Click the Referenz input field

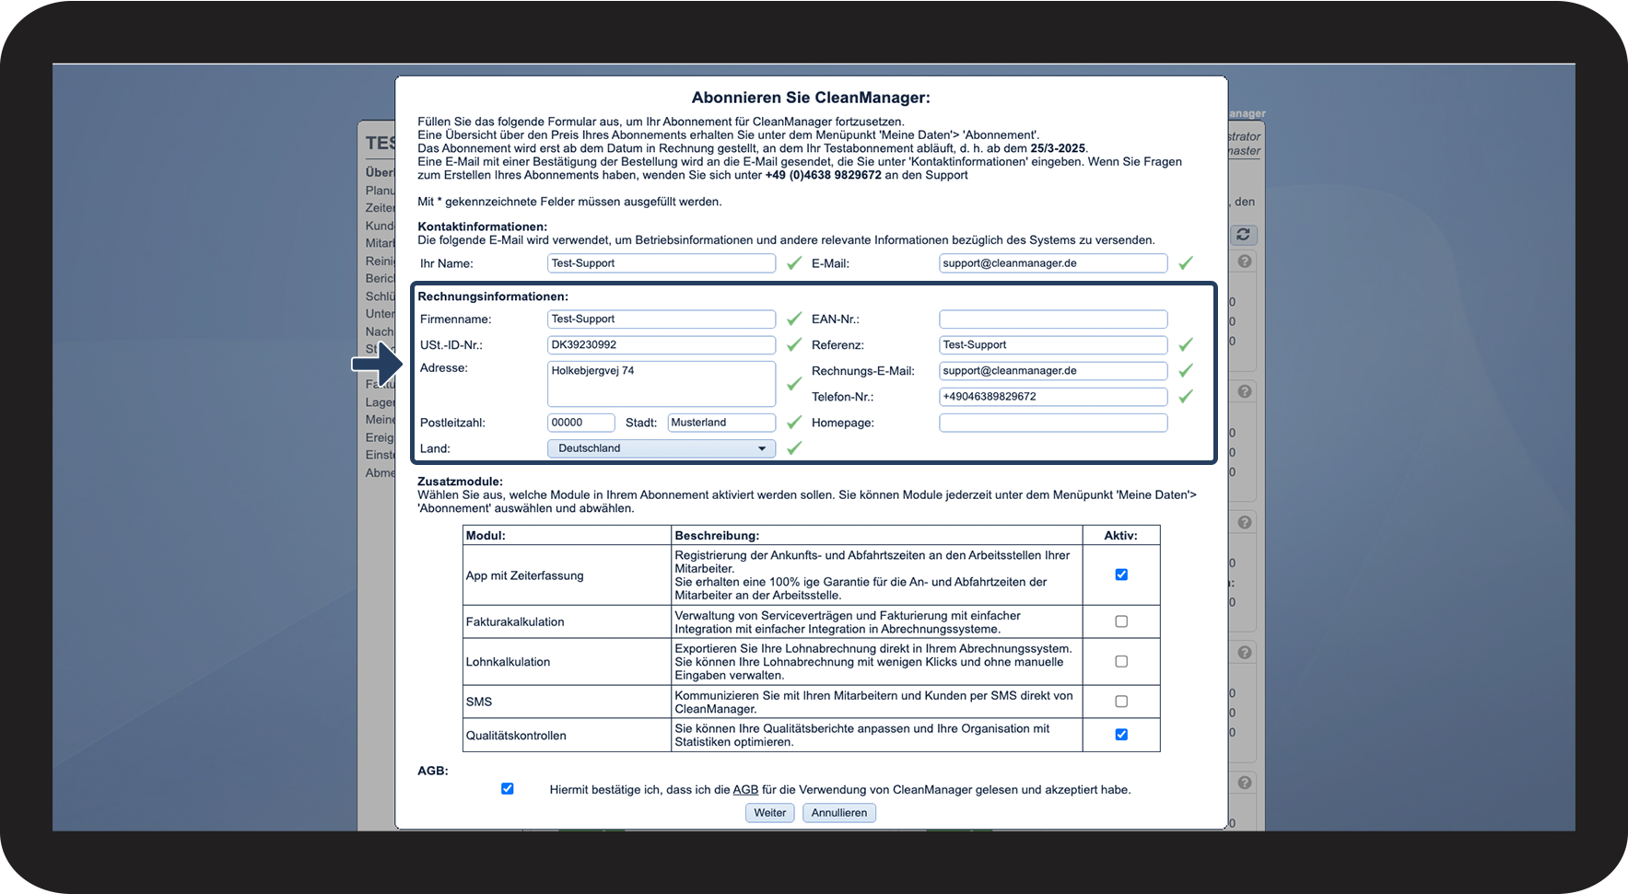coord(1053,345)
